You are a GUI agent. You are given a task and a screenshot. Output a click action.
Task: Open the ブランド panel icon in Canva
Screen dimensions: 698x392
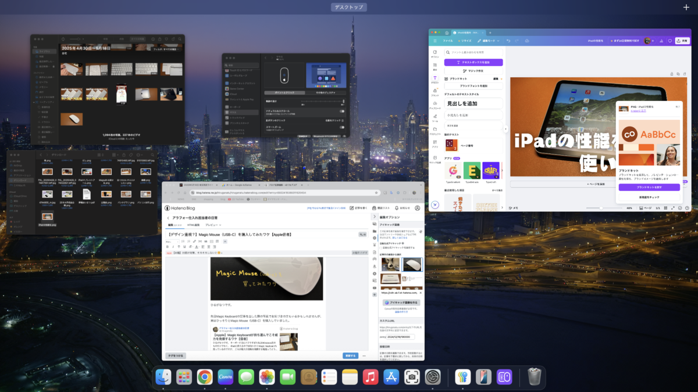pyautogui.click(x=435, y=92)
